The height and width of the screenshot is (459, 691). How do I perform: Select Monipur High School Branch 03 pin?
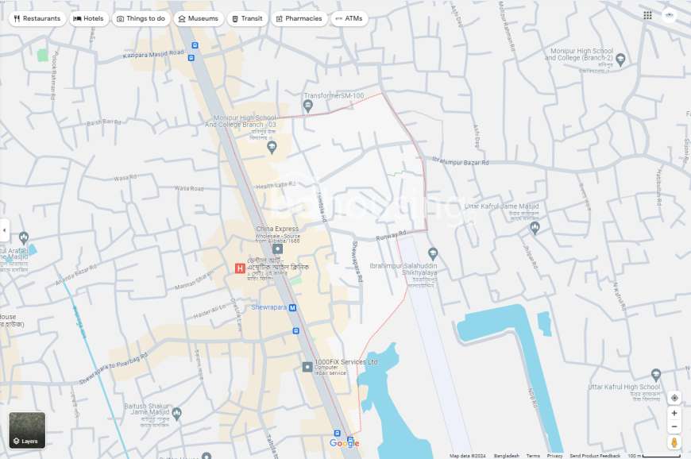click(x=272, y=148)
